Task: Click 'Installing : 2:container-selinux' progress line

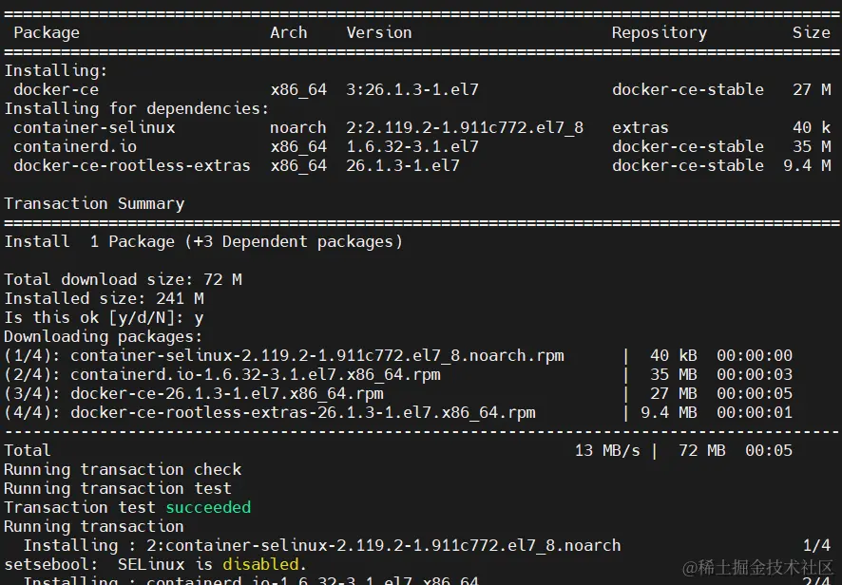Action: (322, 546)
